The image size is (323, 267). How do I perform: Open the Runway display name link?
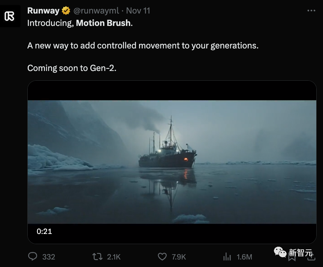[43, 11]
